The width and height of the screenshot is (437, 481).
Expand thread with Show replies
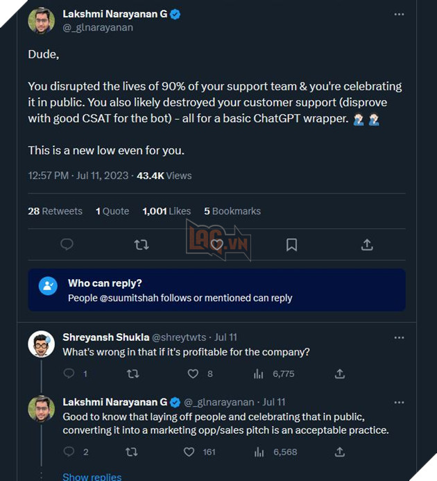92,476
